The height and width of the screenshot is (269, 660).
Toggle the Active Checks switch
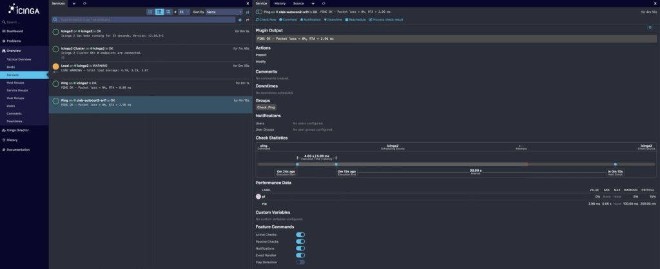tap(300, 234)
